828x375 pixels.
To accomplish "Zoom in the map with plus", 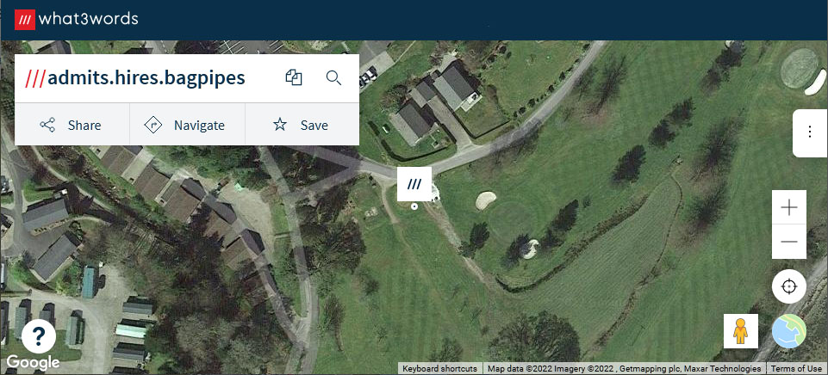I will pyautogui.click(x=789, y=208).
